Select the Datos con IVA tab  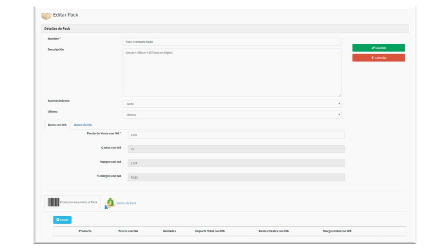(x=57, y=125)
